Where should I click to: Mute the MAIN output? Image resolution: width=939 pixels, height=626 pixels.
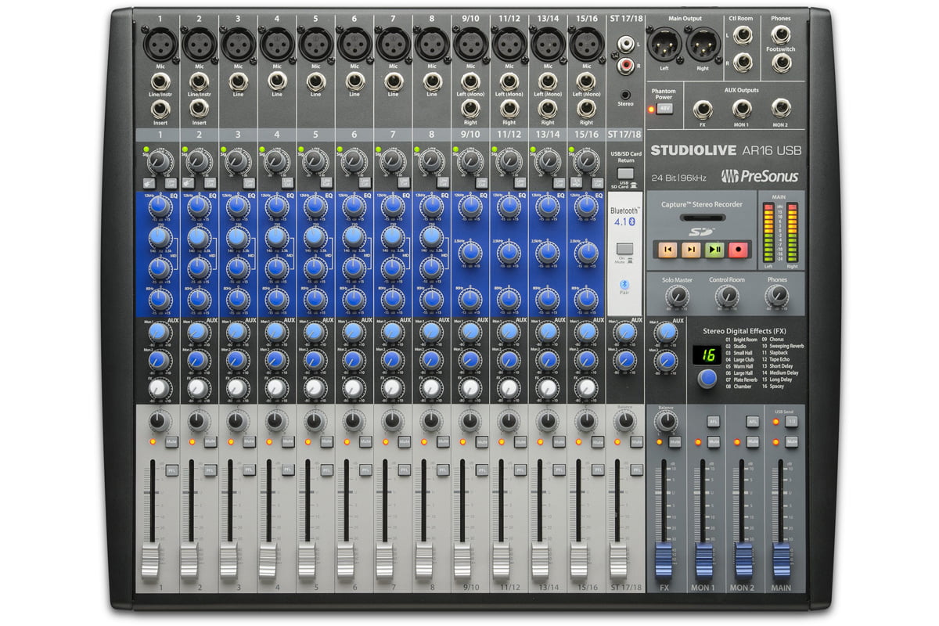click(792, 442)
